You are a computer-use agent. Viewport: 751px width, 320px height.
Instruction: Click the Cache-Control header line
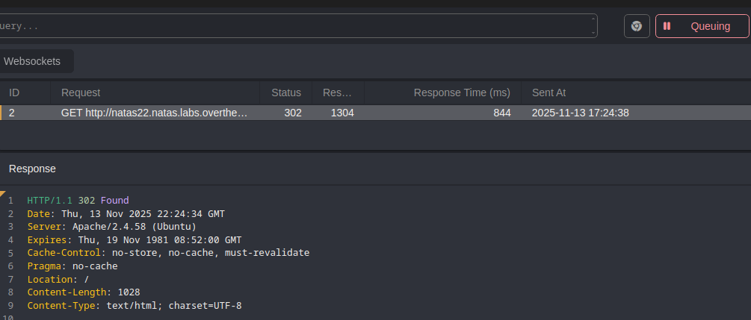(x=168, y=253)
